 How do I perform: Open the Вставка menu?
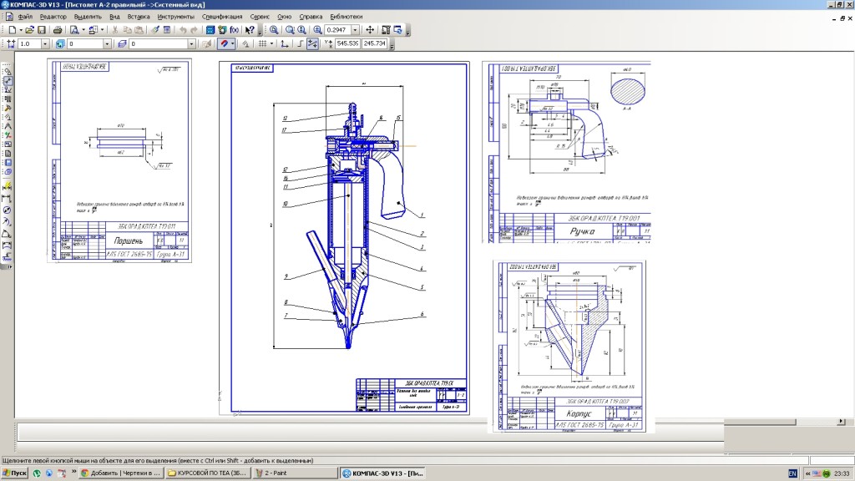[139, 17]
